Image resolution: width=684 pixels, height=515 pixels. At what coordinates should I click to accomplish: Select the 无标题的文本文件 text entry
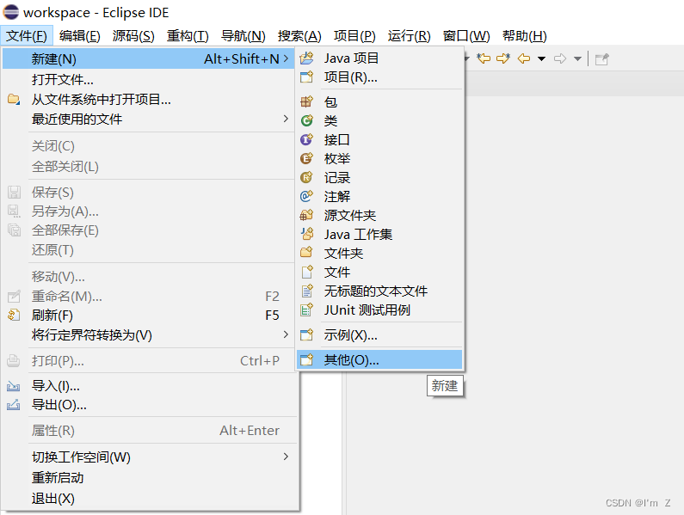coord(376,291)
